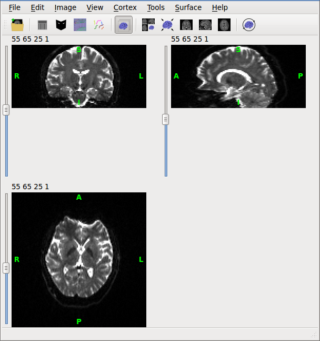
Task: Switch to sagittal slice view icon
Action: coord(205,25)
